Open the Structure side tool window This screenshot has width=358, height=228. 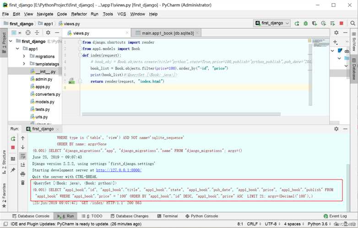(x=4, y=162)
